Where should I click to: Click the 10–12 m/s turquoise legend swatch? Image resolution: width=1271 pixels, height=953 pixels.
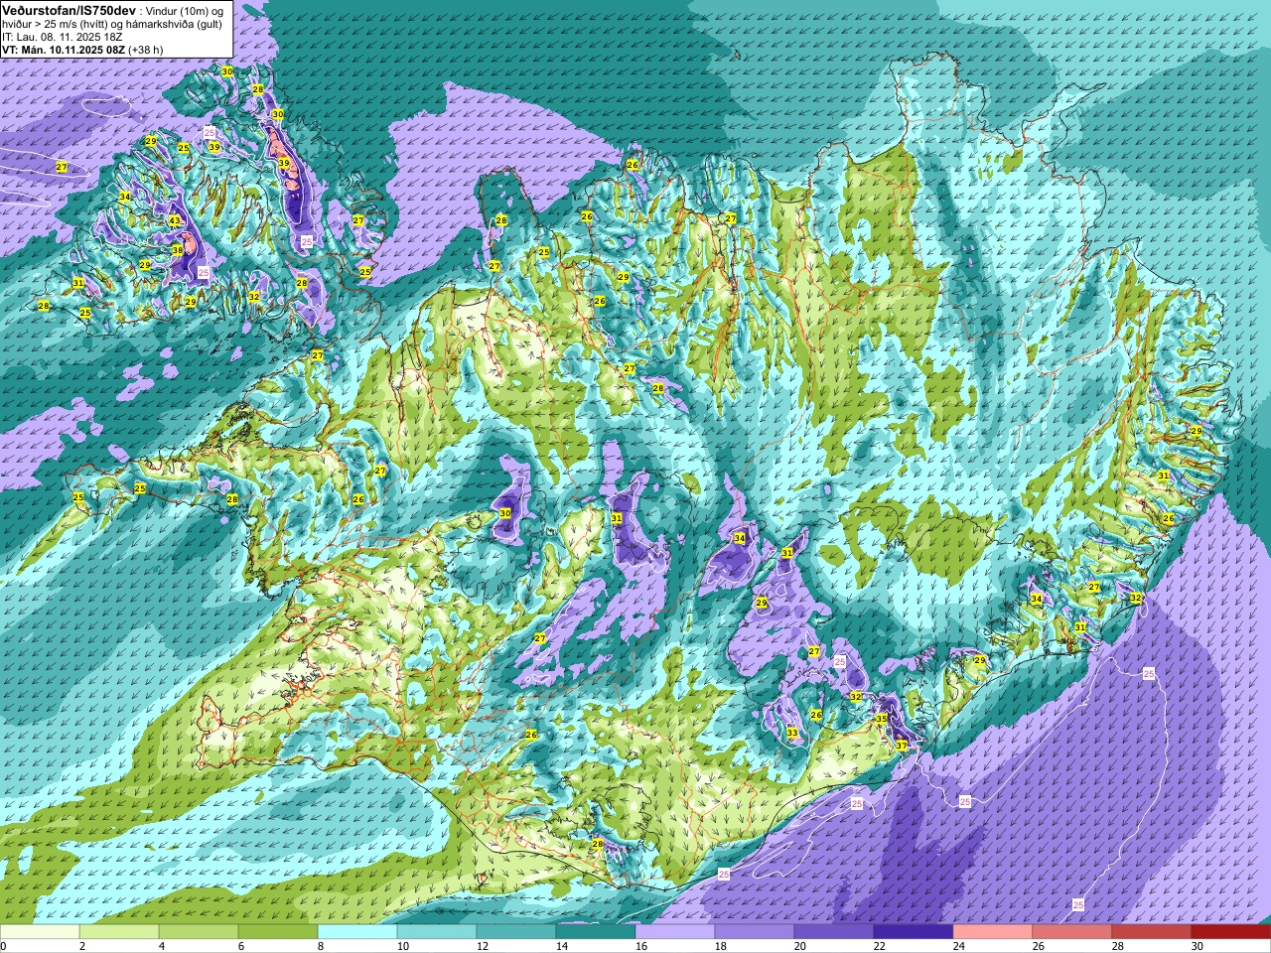(437, 932)
